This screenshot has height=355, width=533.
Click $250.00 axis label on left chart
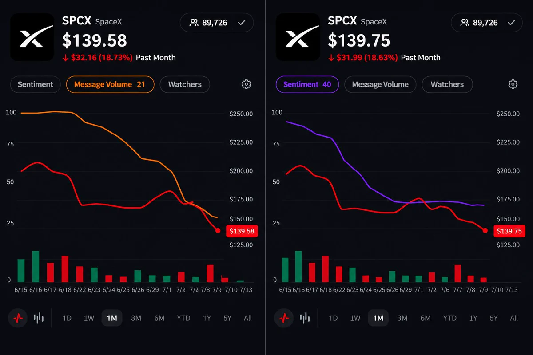tap(241, 114)
